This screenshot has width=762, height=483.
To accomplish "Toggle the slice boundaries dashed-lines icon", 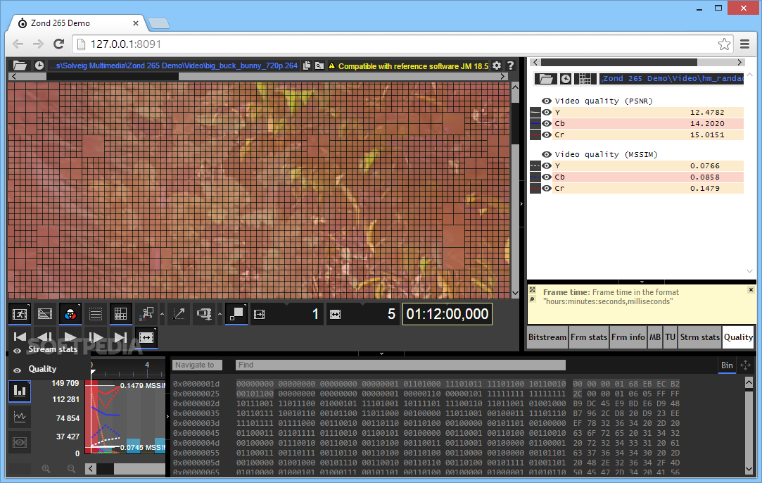I will [x=95, y=314].
